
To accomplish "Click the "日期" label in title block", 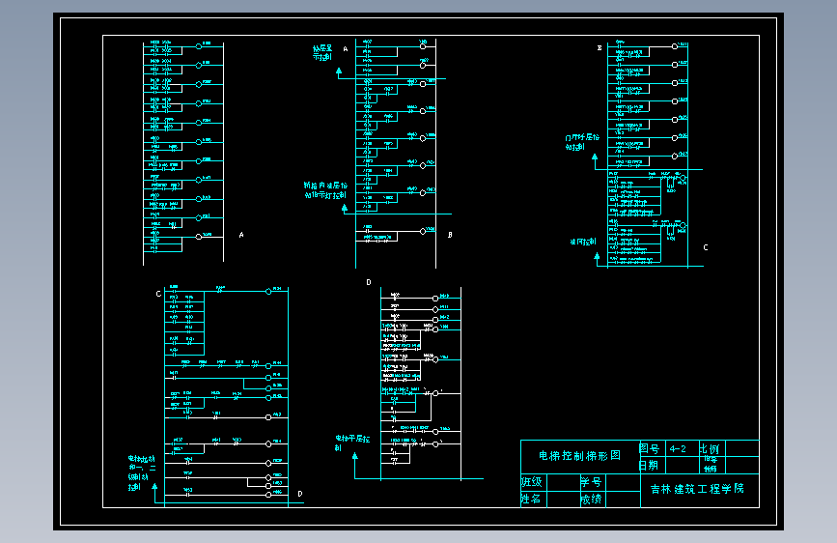I will pos(649,466).
